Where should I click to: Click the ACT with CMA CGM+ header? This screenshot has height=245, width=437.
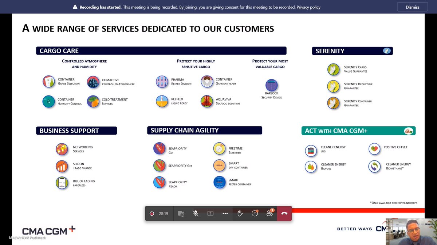[358, 131]
